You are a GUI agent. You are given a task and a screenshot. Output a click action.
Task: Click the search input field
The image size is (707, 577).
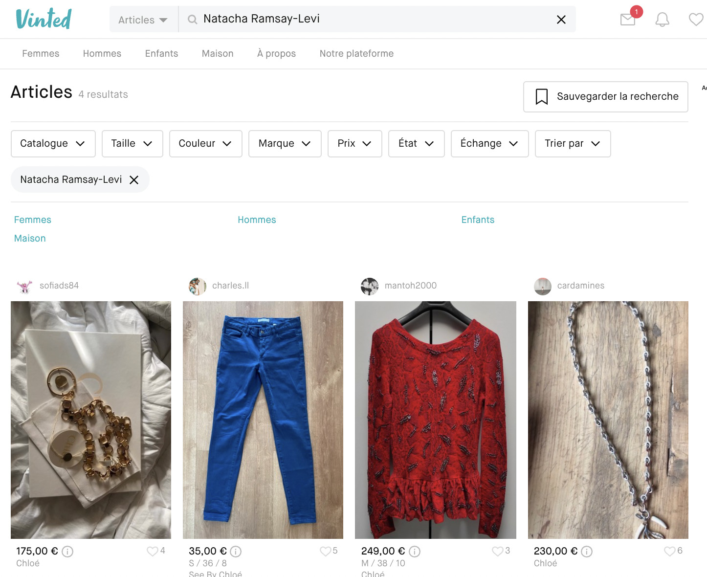click(376, 20)
